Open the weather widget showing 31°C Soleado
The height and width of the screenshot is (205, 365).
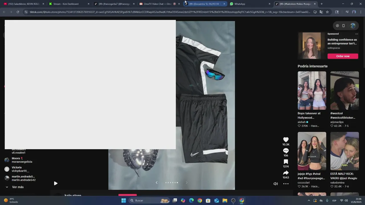pyautogui.click(x=11, y=200)
